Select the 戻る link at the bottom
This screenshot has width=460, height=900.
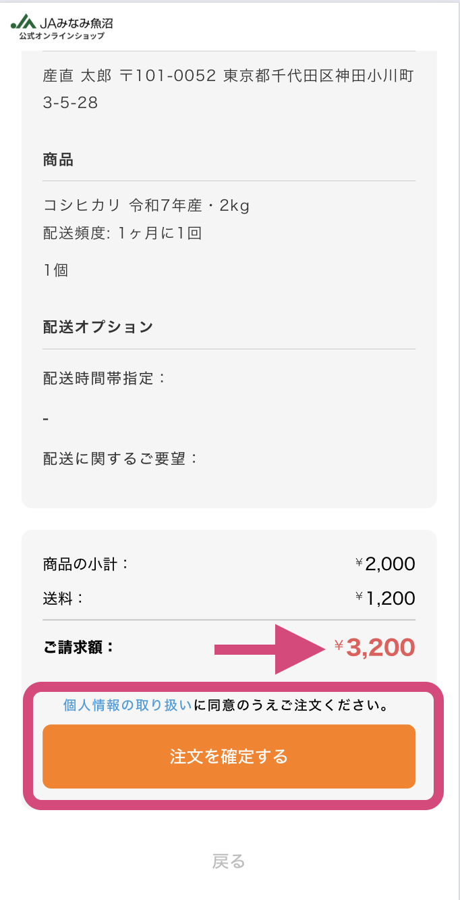point(230,859)
